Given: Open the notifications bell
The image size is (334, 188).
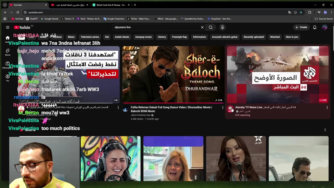Looking at the screenshot, I should point(315,27).
